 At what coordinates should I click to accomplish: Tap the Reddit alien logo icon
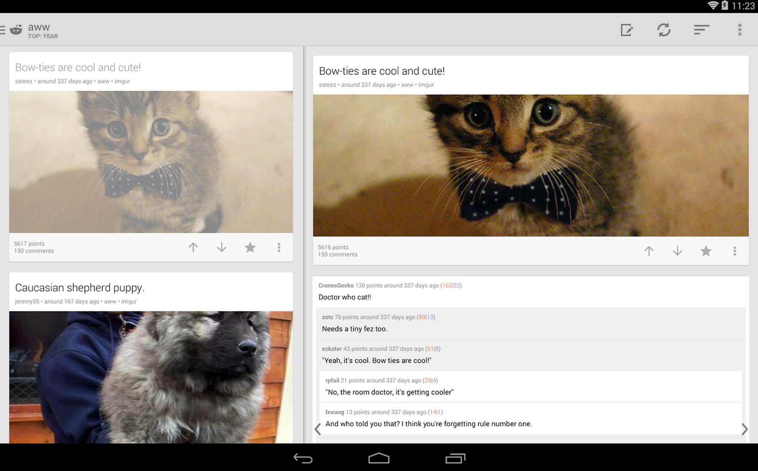[x=16, y=30]
